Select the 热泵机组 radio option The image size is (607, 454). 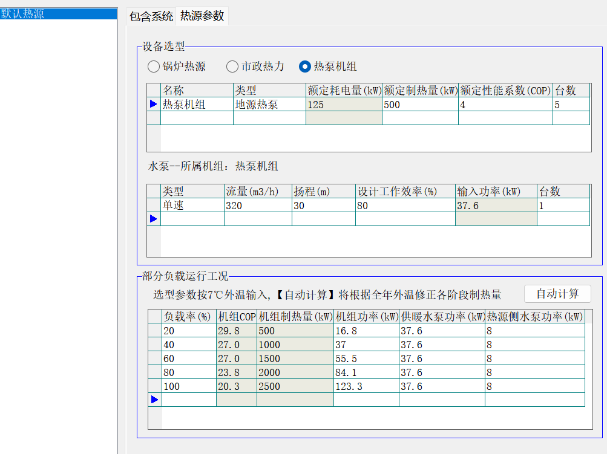(305, 66)
